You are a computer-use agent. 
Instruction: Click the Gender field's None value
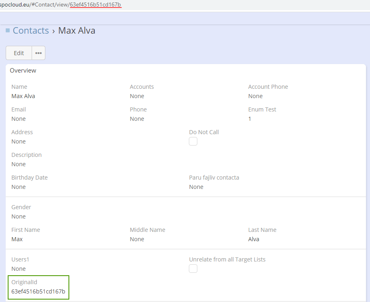pyautogui.click(x=18, y=216)
